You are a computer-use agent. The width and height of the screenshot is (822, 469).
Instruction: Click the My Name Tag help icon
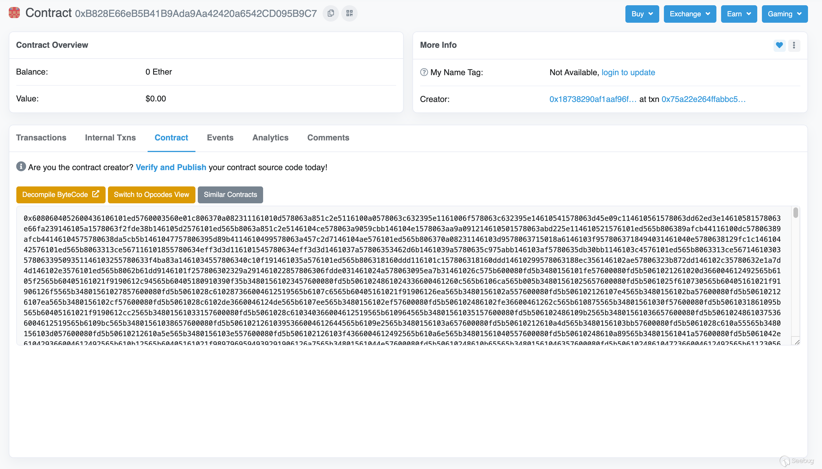tap(424, 73)
